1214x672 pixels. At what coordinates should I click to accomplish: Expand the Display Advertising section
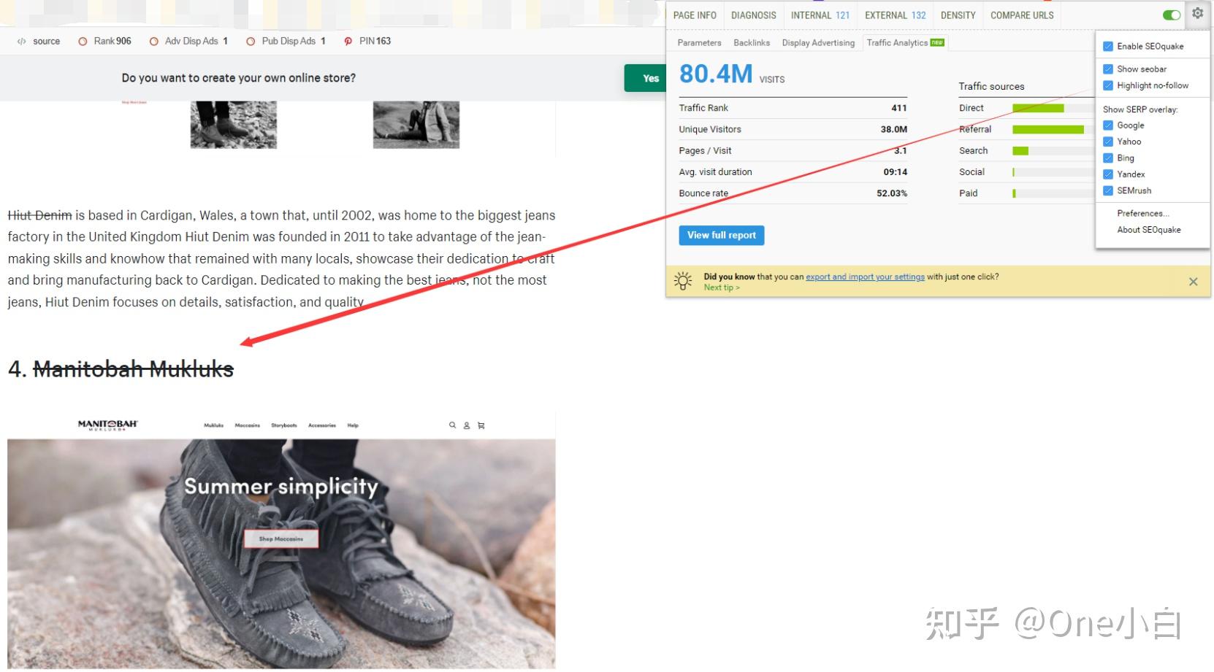click(x=818, y=42)
